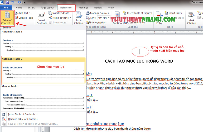Switch to the Insert tab
Image resolution: width=203 pixels, height=132 pixels.
tap(31, 8)
